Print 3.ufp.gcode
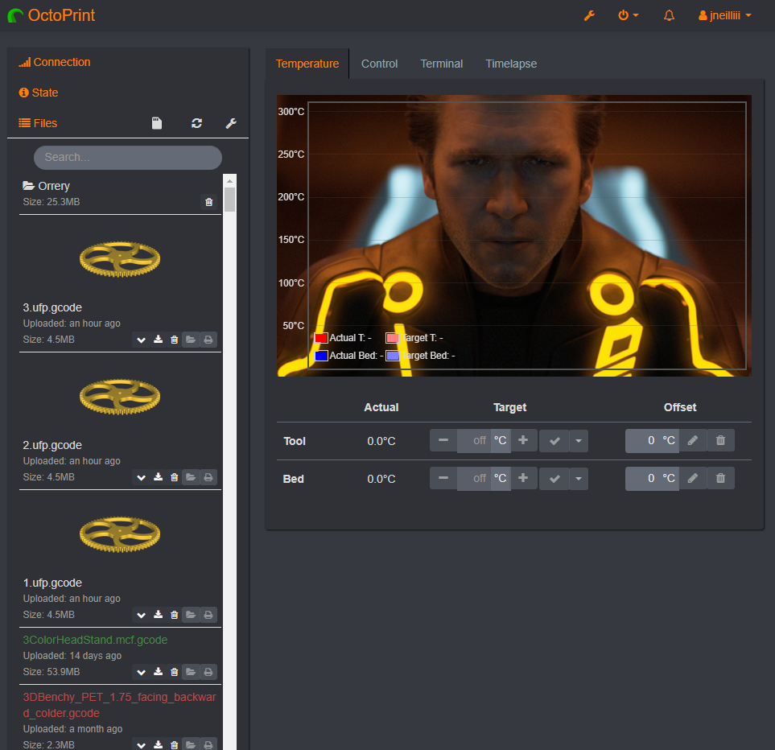The width and height of the screenshot is (775, 750). (x=208, y=340)
